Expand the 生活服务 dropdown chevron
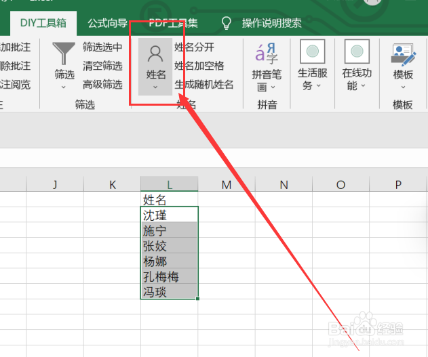The width and height of the screenshot is (428, 357). point(319,85)
